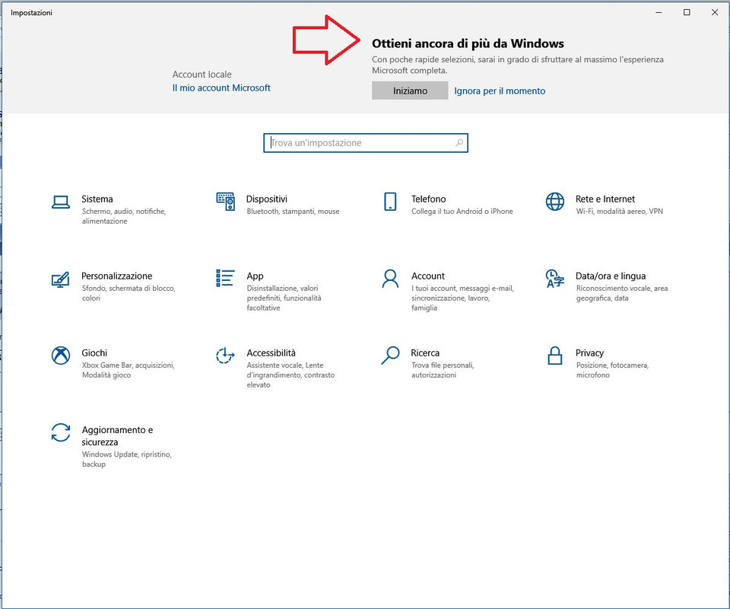Open the Accessibilità dashed clock icon

225,356
